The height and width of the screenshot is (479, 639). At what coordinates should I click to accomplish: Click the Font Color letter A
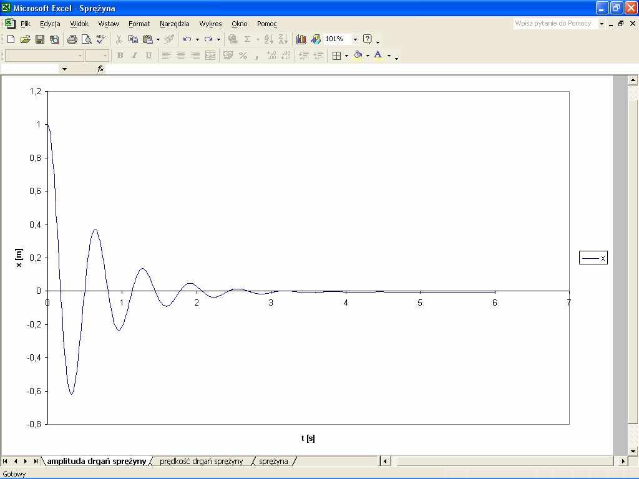pos(378,56)
